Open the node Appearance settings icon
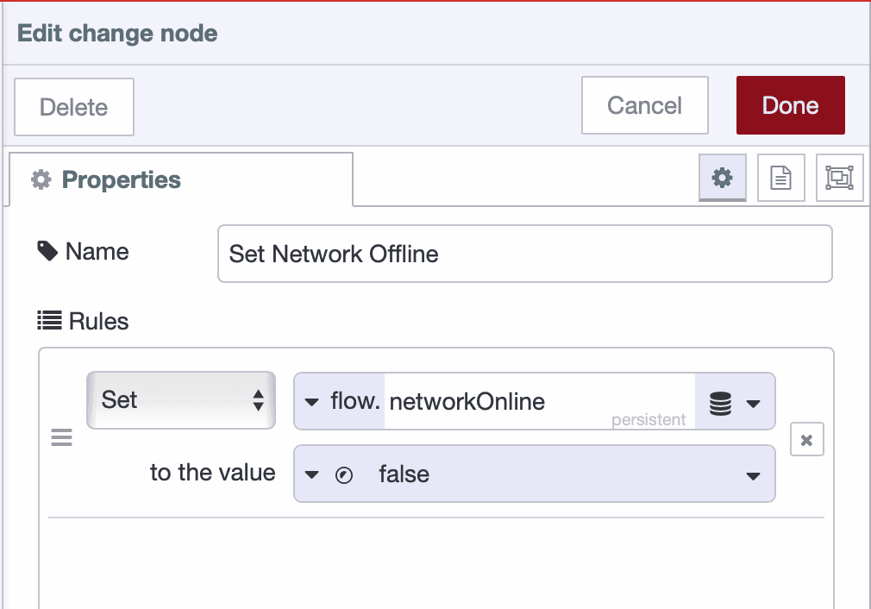The width and height of the screenshot is (871, 609). click(x=839, y=178)
